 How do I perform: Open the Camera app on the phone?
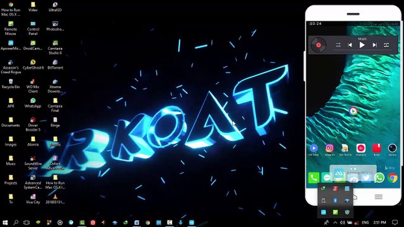coord(392,149)
